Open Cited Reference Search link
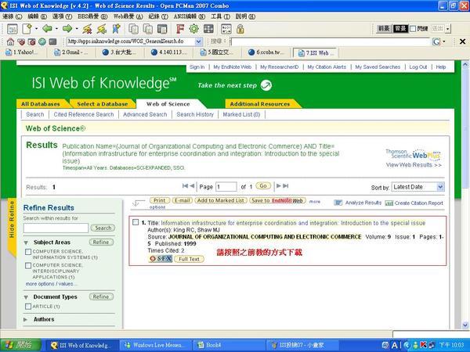Viewport: 470px width, 352px height. point(84,114)
